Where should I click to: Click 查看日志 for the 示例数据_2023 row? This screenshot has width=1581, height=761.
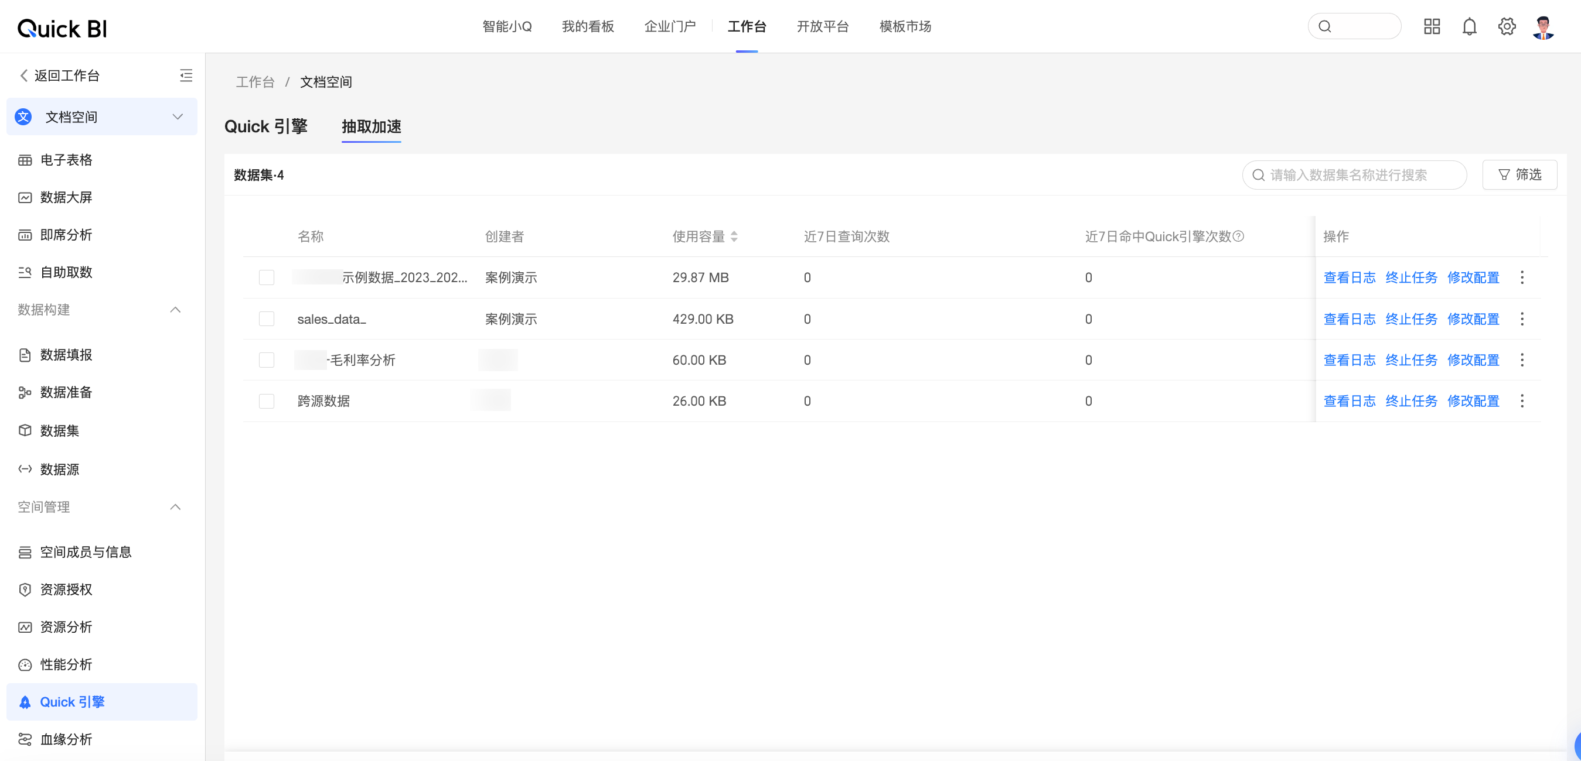point(1350,278)
